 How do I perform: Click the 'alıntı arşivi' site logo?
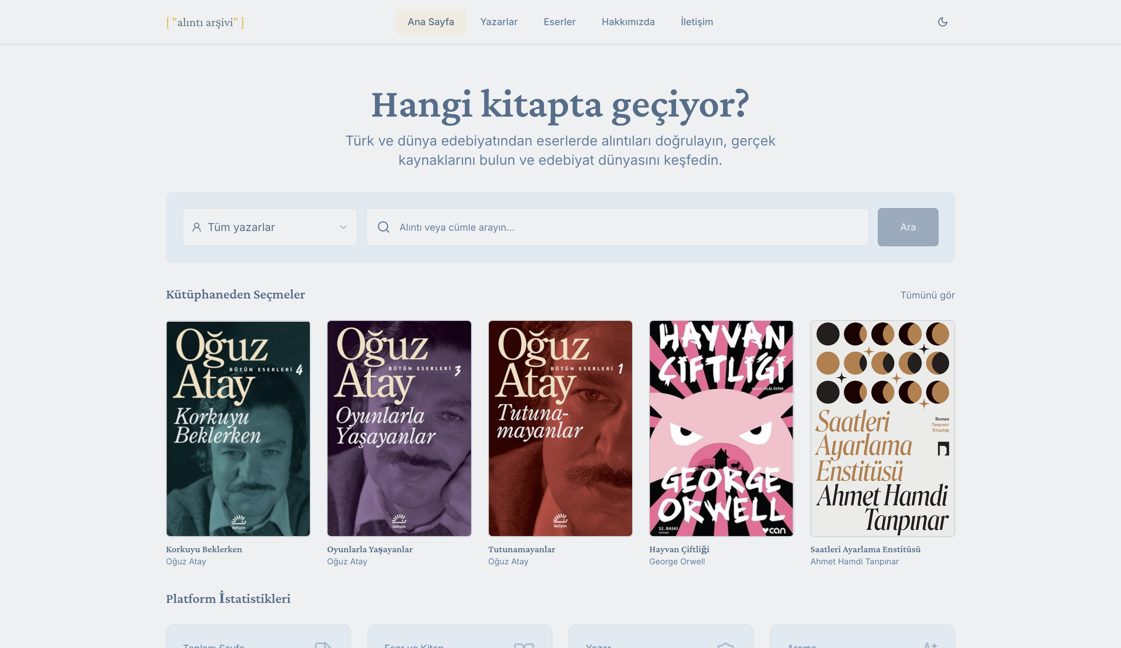pyautogui.click(x=205, y=22)
